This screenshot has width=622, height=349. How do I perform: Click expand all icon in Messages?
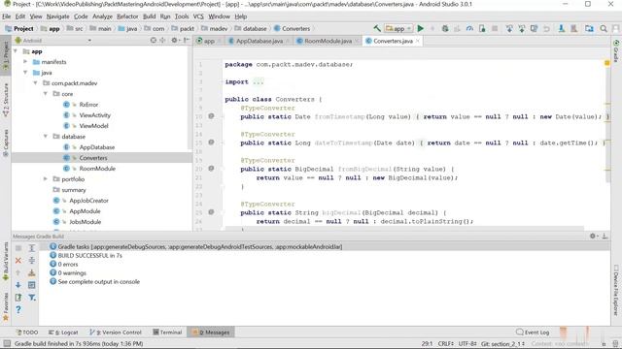[x=32, y=248]
